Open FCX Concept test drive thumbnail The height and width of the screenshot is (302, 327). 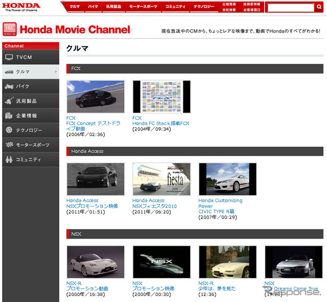[x=96, y=97]
